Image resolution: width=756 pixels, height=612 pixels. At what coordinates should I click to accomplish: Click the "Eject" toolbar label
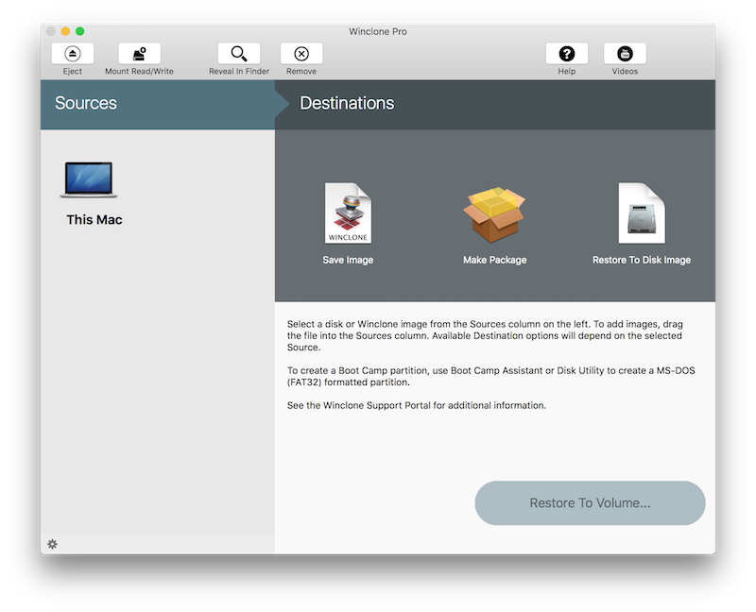(x=73, y=72)
